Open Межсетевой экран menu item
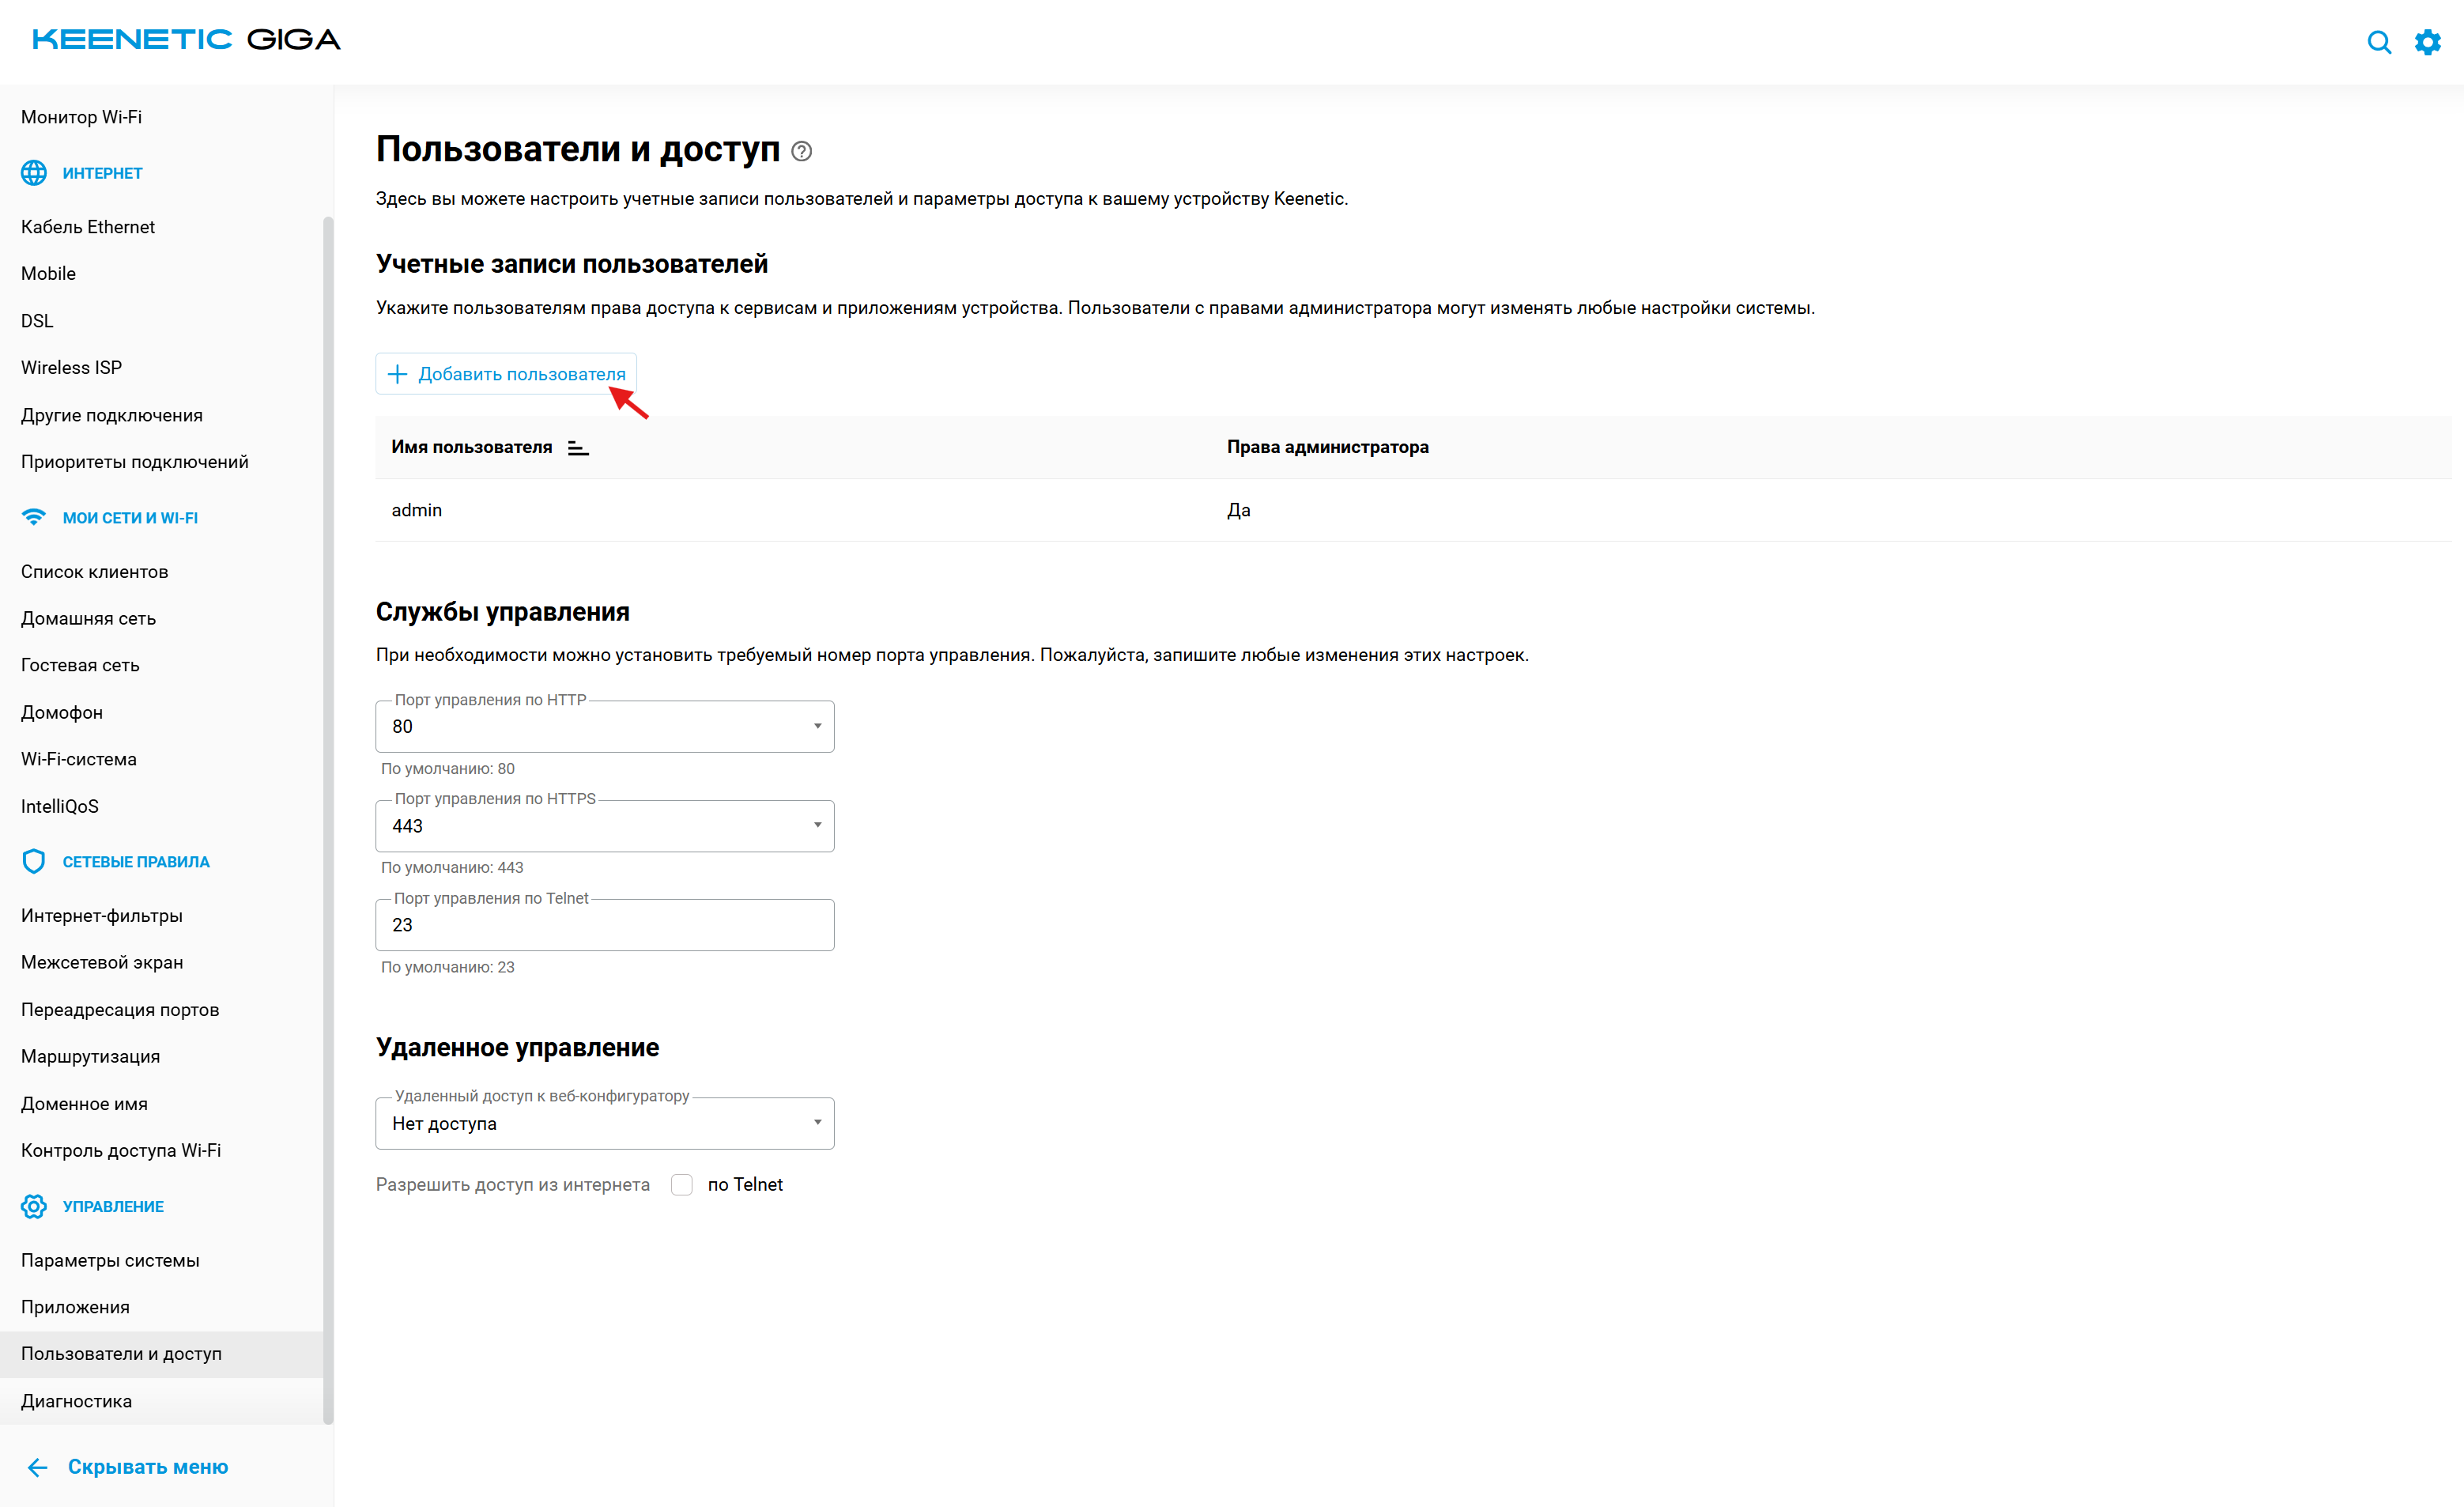The height and width of the screenshot is (1507, 2464). [x=102, y=962]
